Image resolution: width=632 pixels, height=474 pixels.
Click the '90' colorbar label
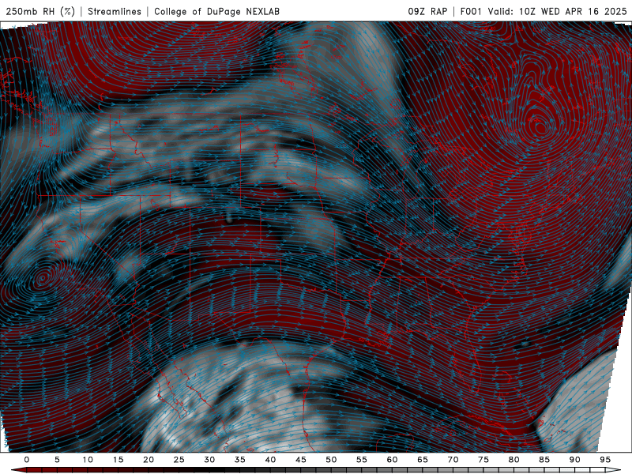[575, 460]
